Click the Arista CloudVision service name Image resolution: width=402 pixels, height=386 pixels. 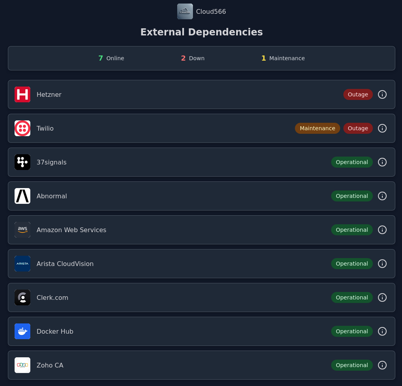pos(65,264)
